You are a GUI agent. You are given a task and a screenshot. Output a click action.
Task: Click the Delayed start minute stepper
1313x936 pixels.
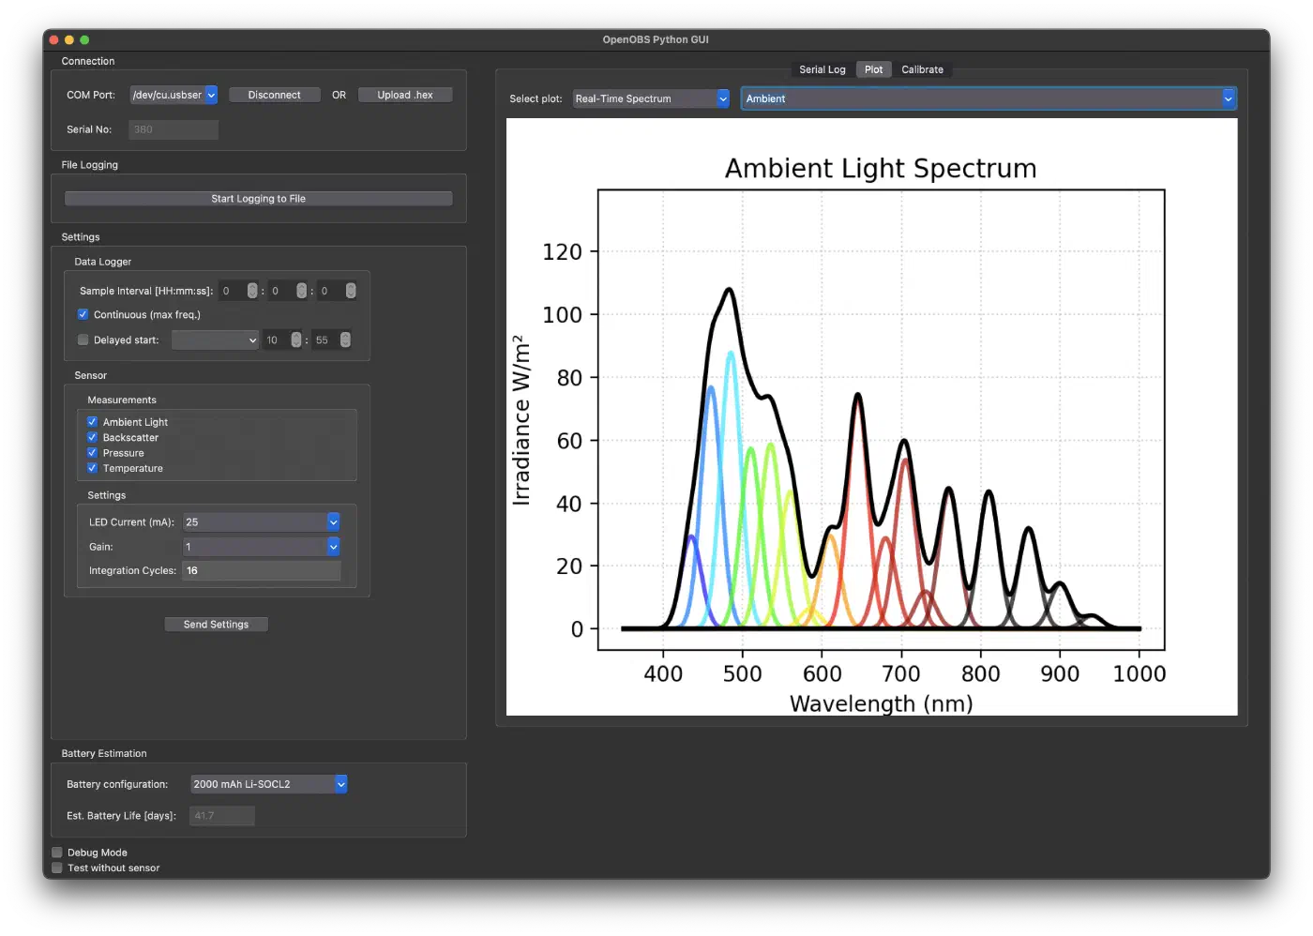pyautogui.click(x=345, y=340)
